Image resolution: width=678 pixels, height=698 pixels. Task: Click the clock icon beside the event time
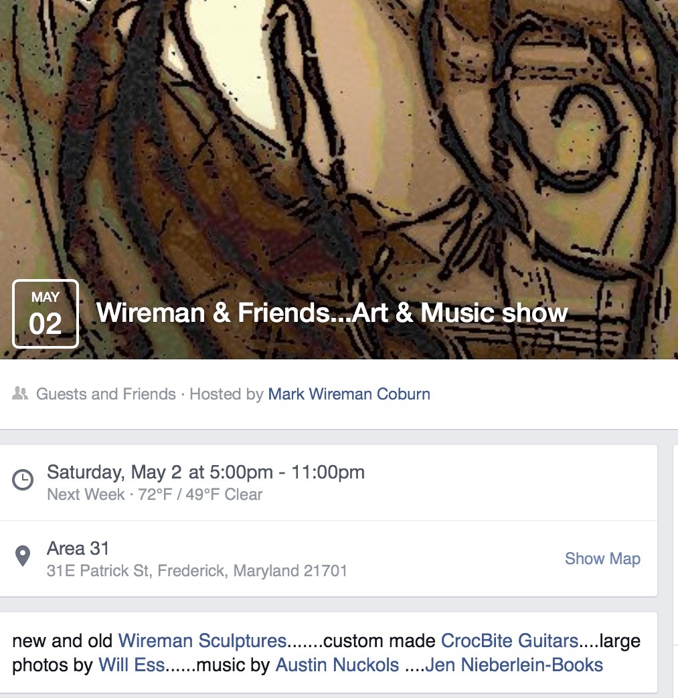[x=23, y=480]
